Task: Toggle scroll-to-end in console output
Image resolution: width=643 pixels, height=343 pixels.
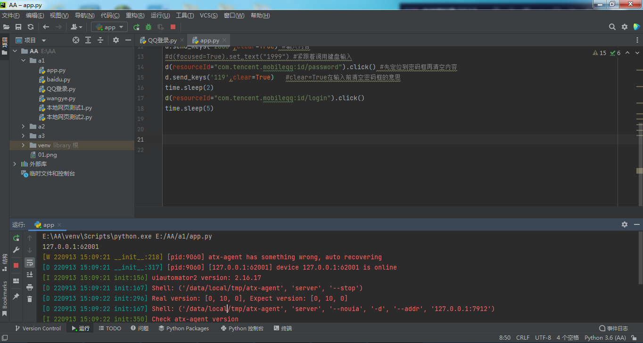Action: (x=30, y=274)
